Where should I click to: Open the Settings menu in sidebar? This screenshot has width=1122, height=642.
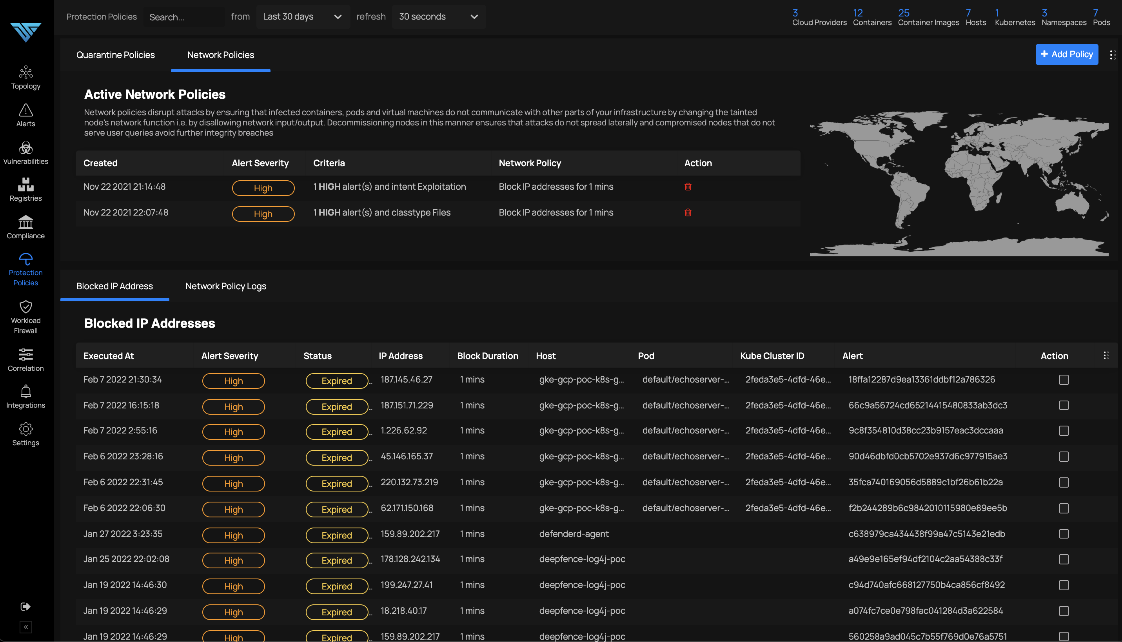click(x=25, y=433)
